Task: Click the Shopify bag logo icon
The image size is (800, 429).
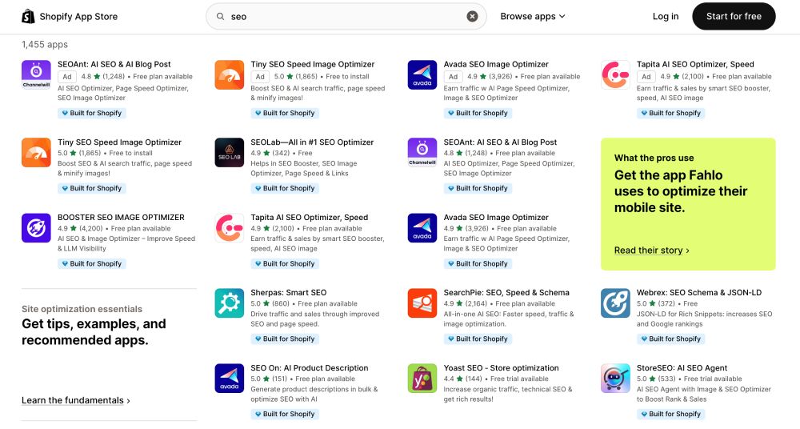Action: tap(28, 16)
